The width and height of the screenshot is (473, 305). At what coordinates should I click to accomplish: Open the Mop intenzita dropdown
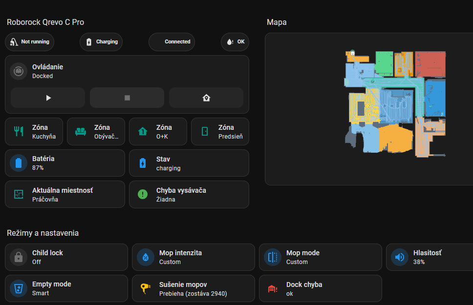pyautogui.click(x=193, y=257)
